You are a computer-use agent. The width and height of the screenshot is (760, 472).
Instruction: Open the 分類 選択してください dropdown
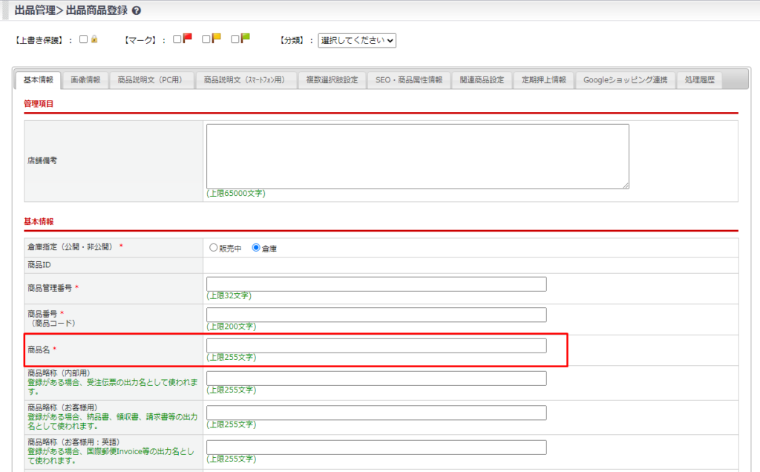pyautogui.click(x=357, y=41)
